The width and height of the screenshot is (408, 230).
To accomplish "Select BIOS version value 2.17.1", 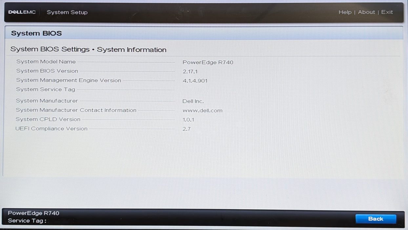I will [190, 72].
